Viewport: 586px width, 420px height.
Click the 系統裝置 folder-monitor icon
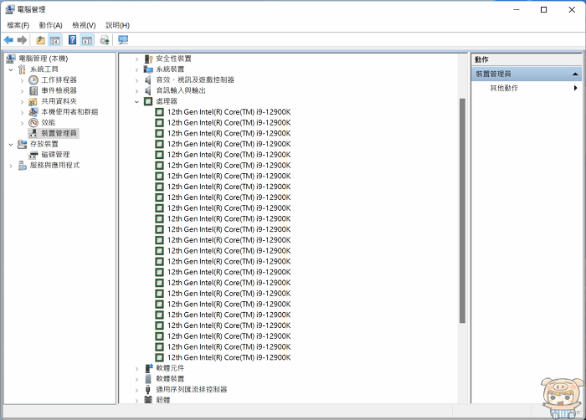click(148, 69)
